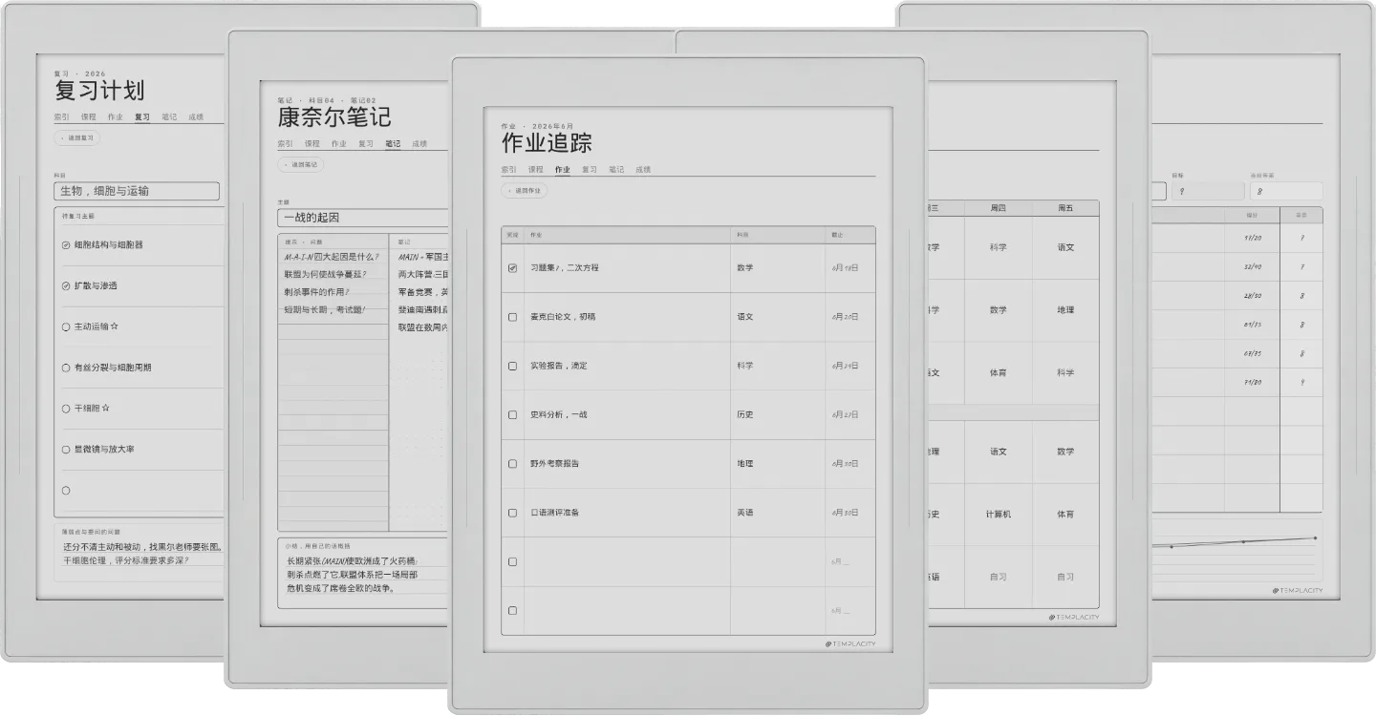Mark the 干细胞 review topic circle

(66, 409)
